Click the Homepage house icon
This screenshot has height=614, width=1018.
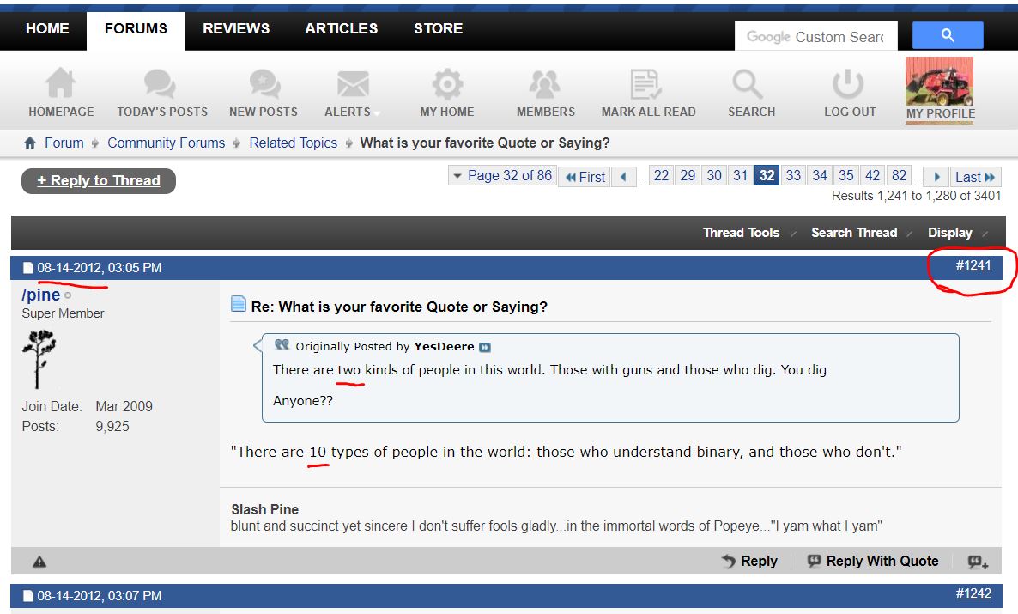point(61,85)
